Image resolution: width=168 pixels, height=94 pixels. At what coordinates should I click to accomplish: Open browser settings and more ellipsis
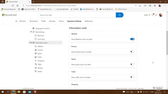coord(165,5)
